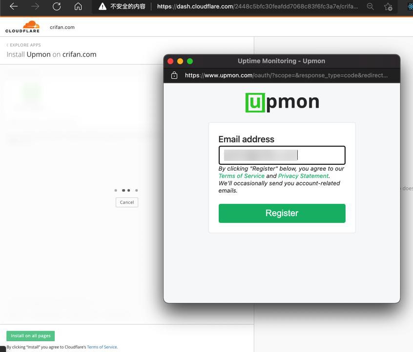Click the upmon logo in popup

click(282, 103)
